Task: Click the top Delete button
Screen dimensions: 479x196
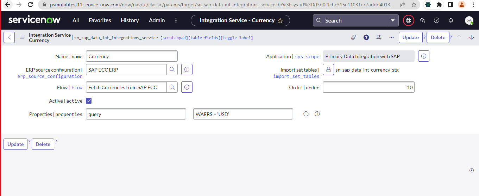Action: [x=438, y=37]
